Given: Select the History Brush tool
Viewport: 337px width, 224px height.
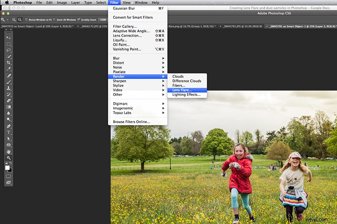Looking at the screenshot, I should 9,95.
